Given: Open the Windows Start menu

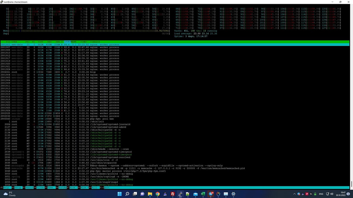Looking at the screenshot, I should (x=120, y=194).
